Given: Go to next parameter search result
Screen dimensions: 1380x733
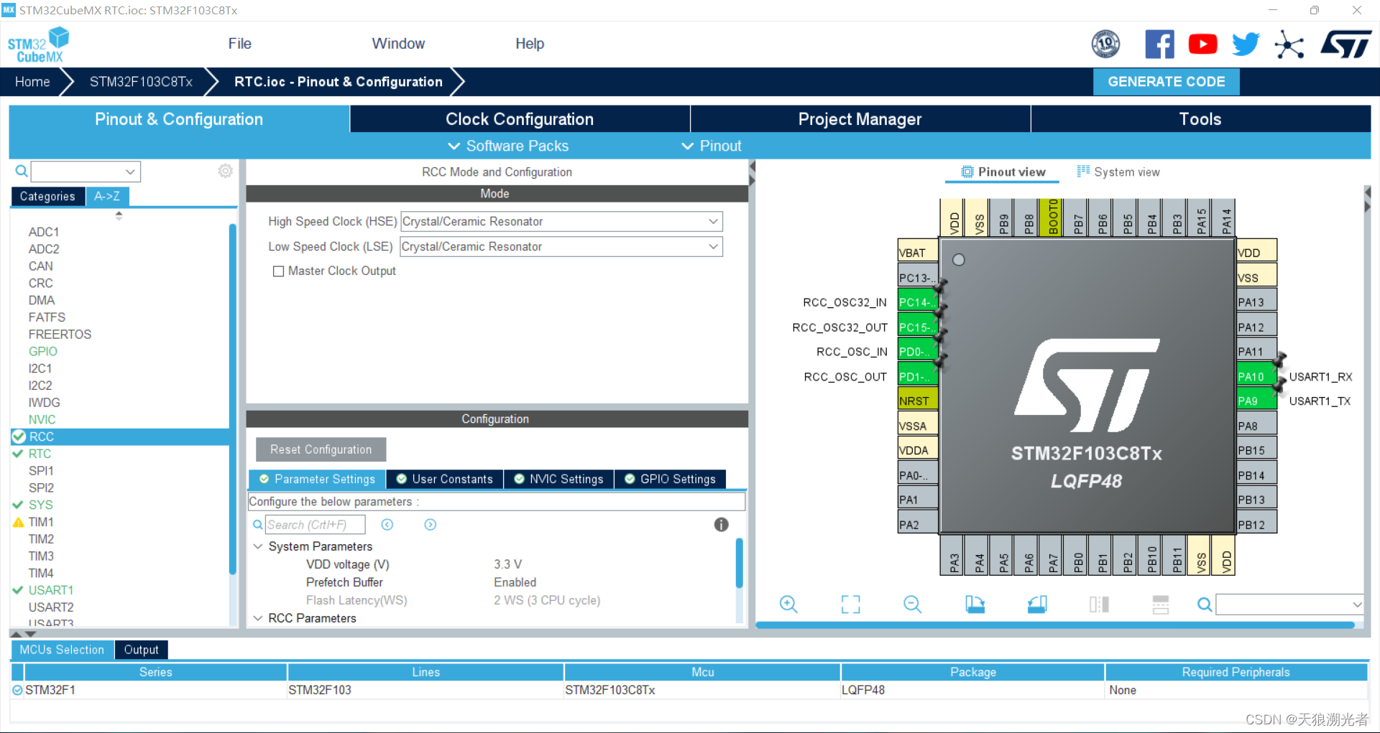Looking at the screenshot, I should pyautogui.click(x=431, y=525).
